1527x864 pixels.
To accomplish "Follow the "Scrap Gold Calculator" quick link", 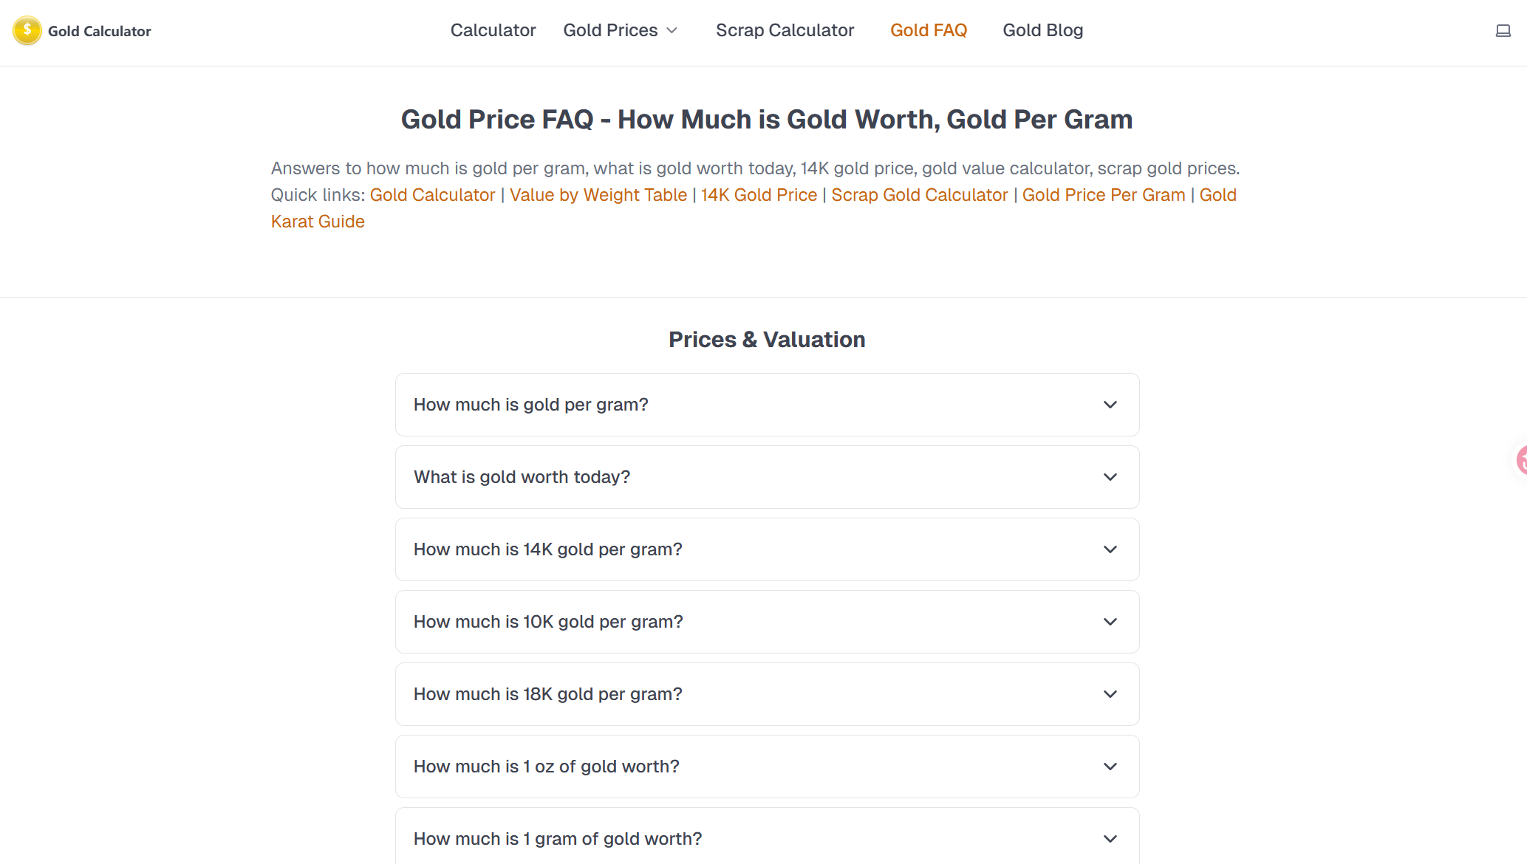I will pyautogui.click(x=919, y=195).
